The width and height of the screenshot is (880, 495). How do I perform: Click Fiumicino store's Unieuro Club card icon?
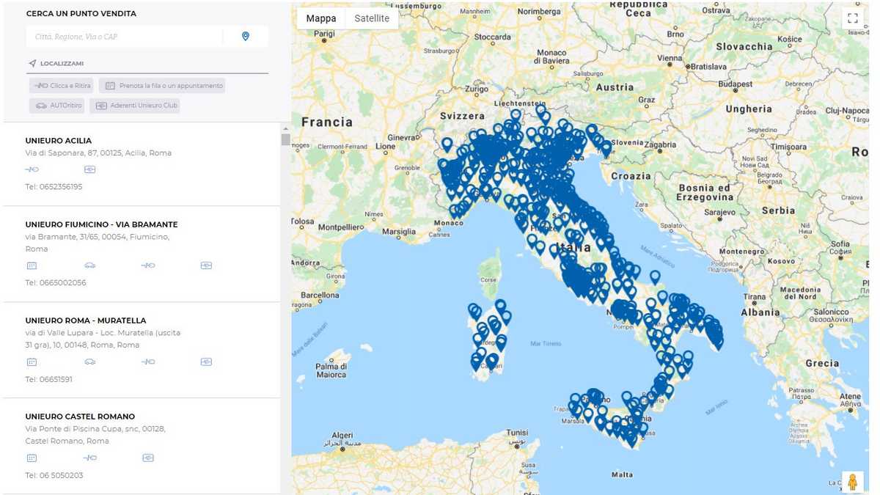pos(206,265)
